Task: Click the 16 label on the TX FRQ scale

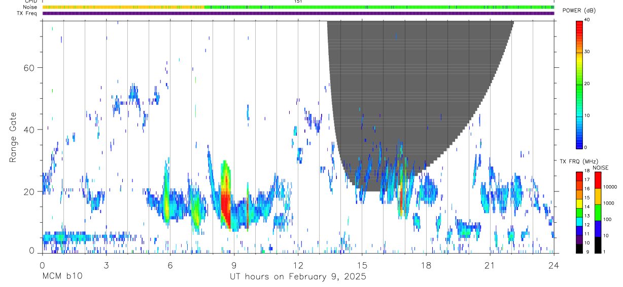Action: pyautogui.click(x=587, y=189)
